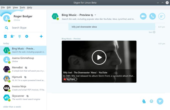Open the add bots icon
170x110 pixels.
pos(12,36)
